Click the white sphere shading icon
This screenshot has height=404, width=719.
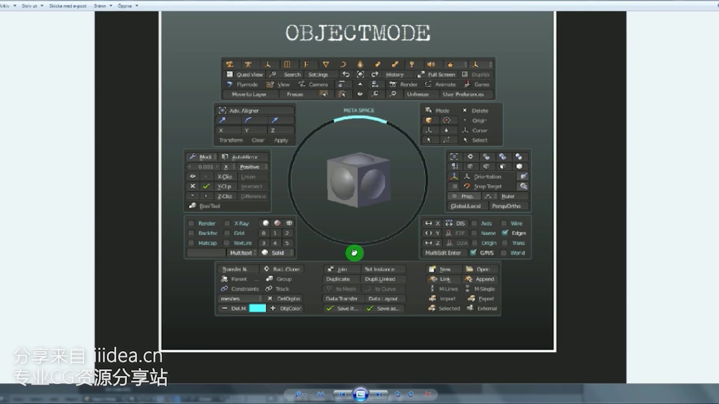point(266,223)
